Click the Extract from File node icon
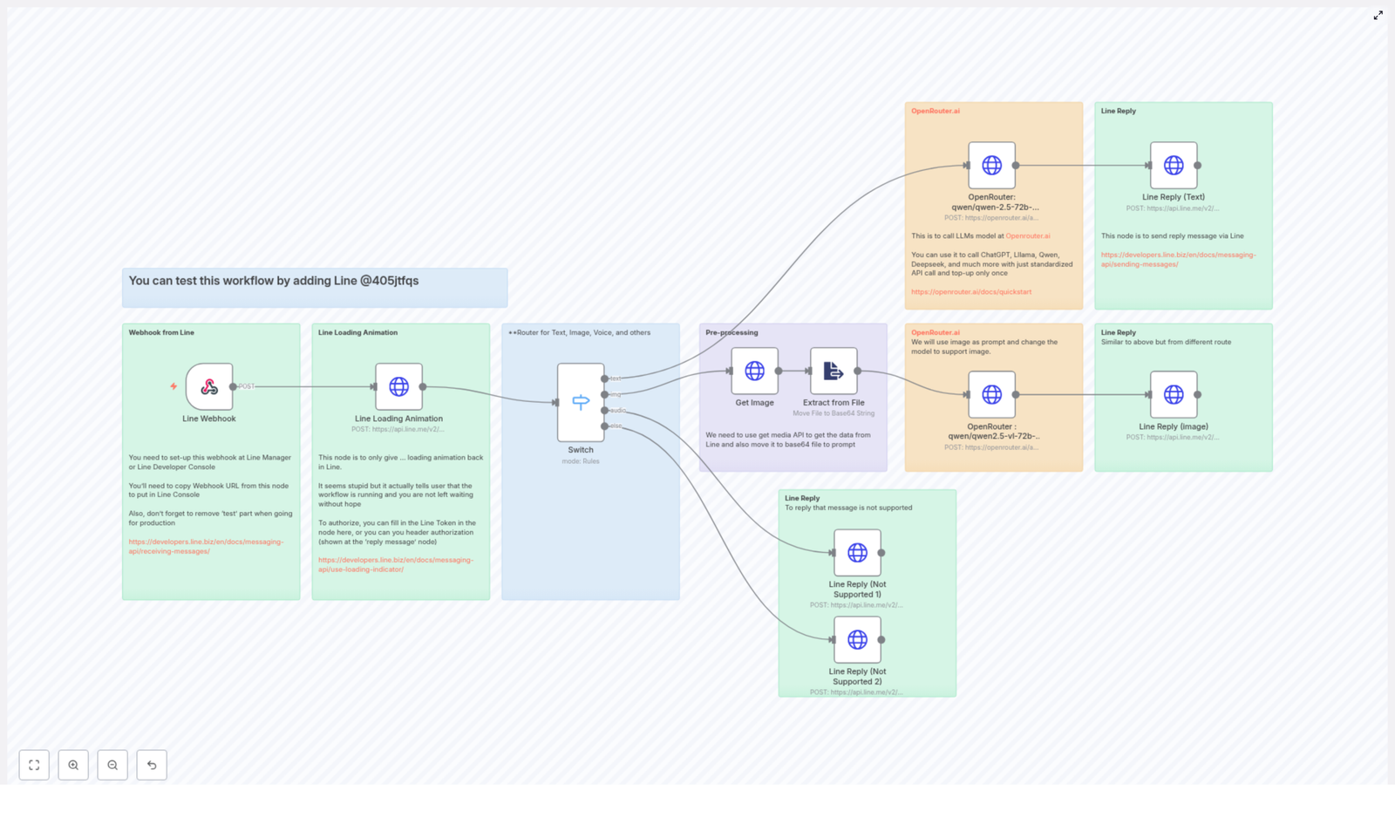The width and height of the screenshot is (1395, 818). (832, 370)
